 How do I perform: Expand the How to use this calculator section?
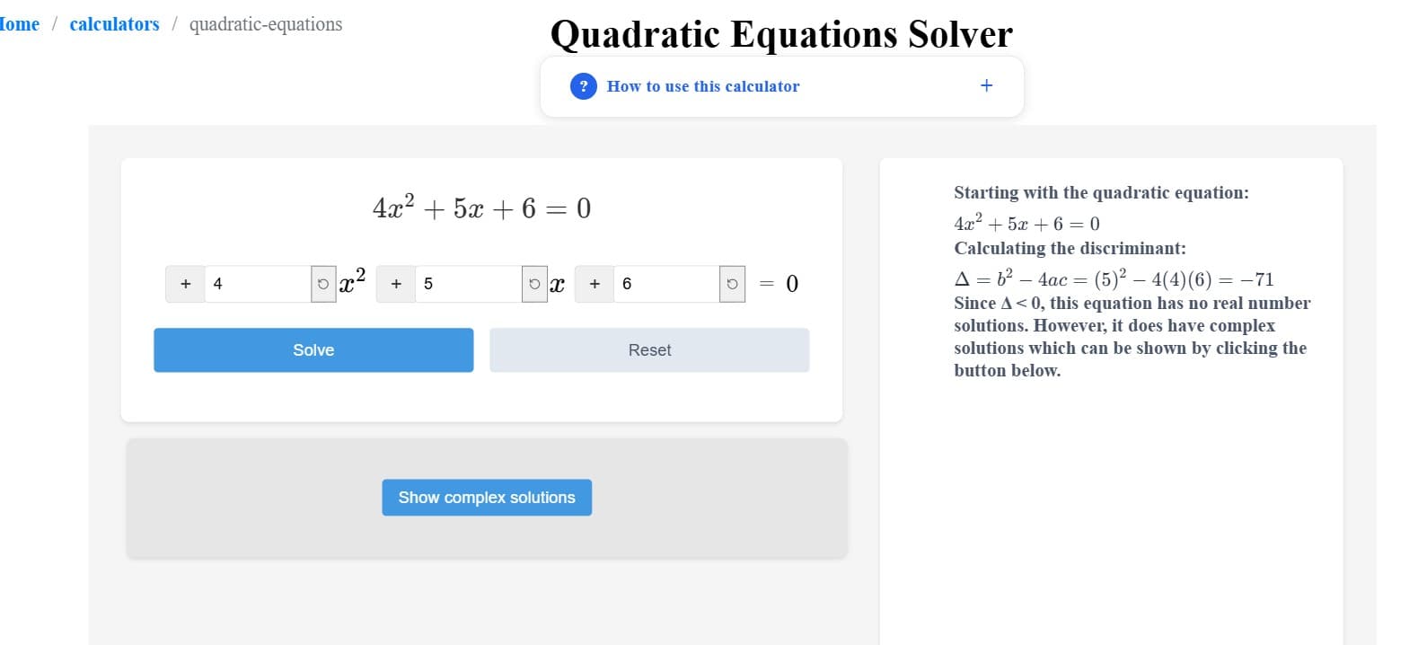[x=703, y=86]
